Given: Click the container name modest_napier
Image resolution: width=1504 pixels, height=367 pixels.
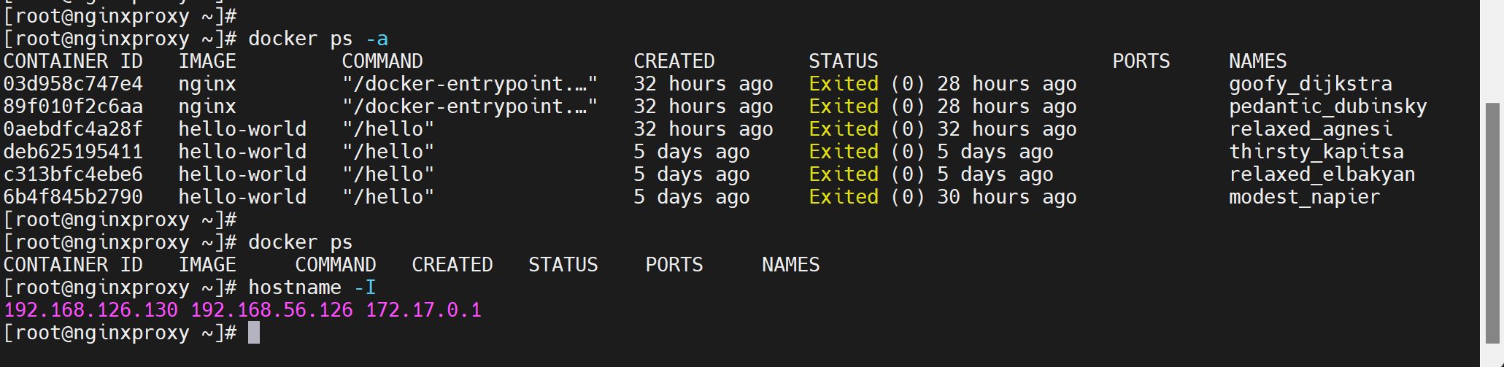Looking at the screenshot, I should coord(1304,197).
